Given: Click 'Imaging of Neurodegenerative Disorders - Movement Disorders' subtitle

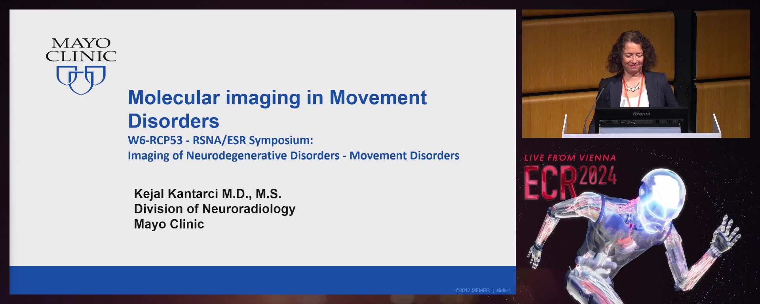Looking at the screenshot, I should click(293, 156).
